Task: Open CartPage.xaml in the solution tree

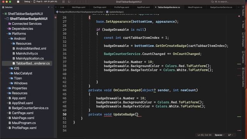Action: 22,113
